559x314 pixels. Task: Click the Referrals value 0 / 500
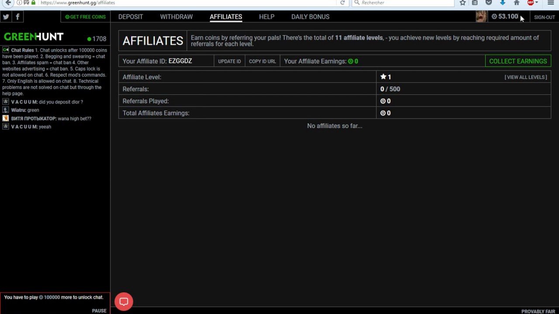[390, 89]
